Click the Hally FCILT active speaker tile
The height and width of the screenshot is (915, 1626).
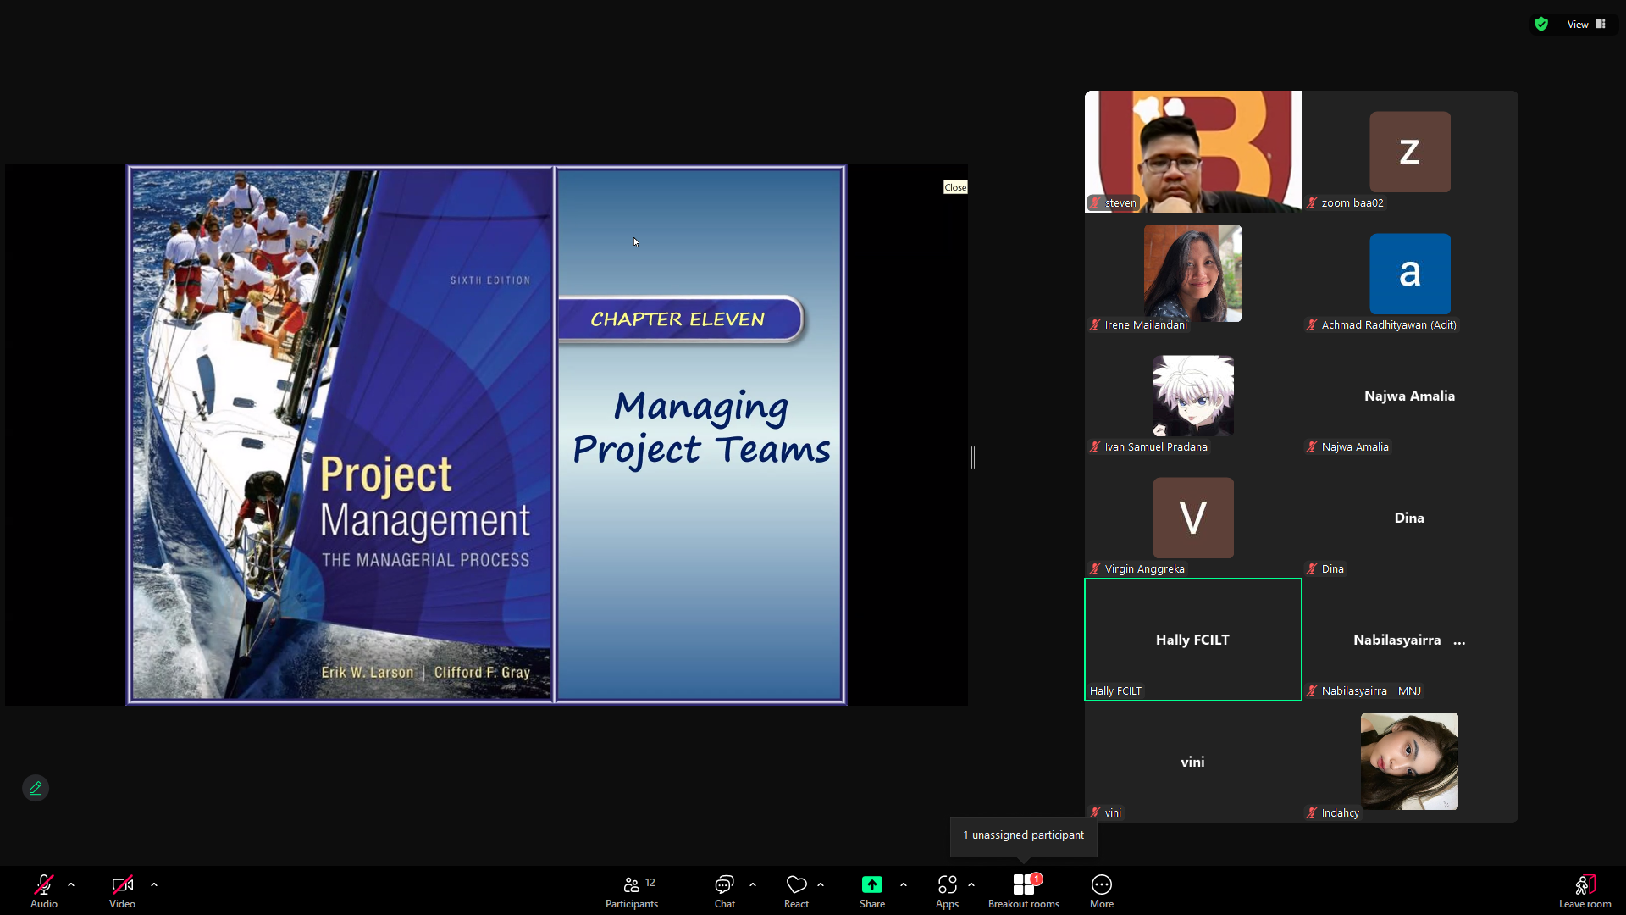1193,640
